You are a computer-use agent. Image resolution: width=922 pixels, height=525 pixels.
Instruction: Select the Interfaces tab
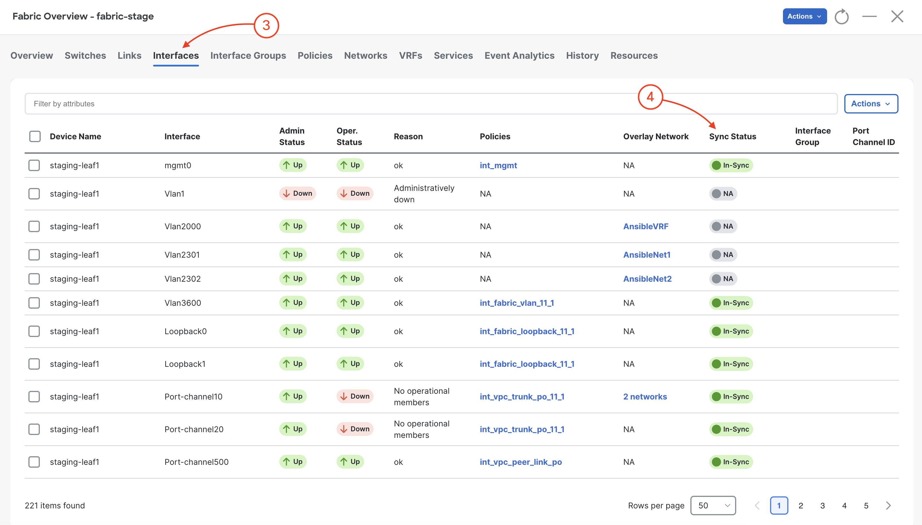tap(176, 56)
